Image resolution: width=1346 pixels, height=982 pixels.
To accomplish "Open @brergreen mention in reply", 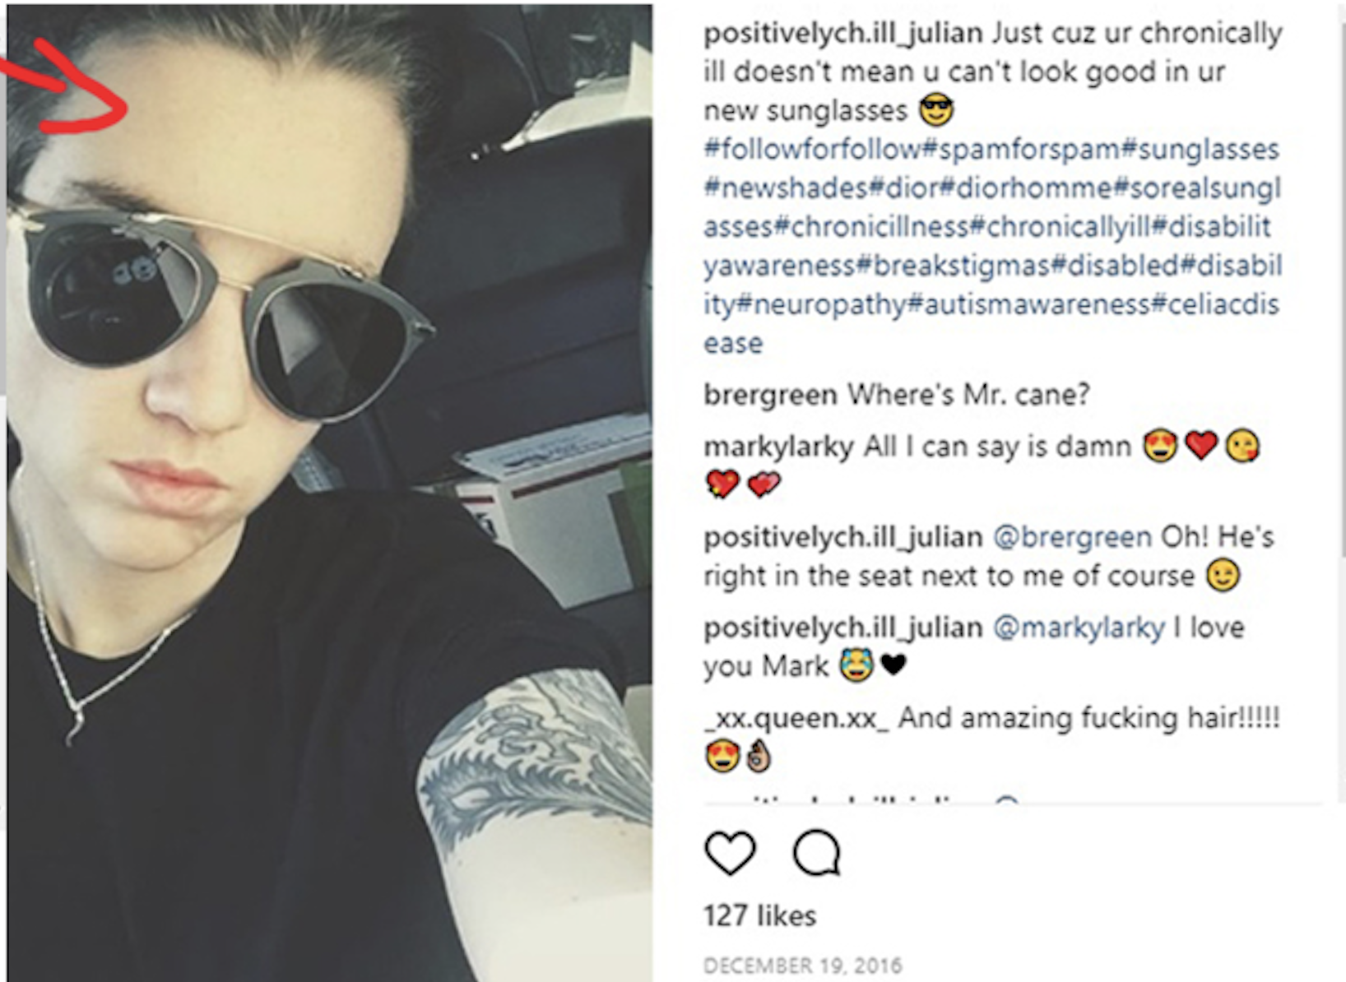I will click(1072, 537).
